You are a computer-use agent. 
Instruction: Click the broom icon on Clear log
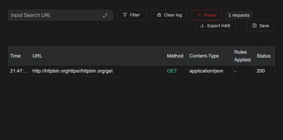[159, 15]
